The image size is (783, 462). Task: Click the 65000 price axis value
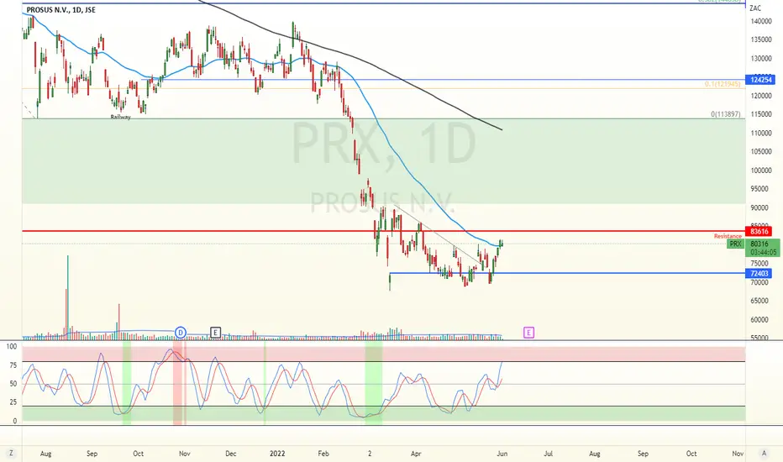tap(761, 302)
